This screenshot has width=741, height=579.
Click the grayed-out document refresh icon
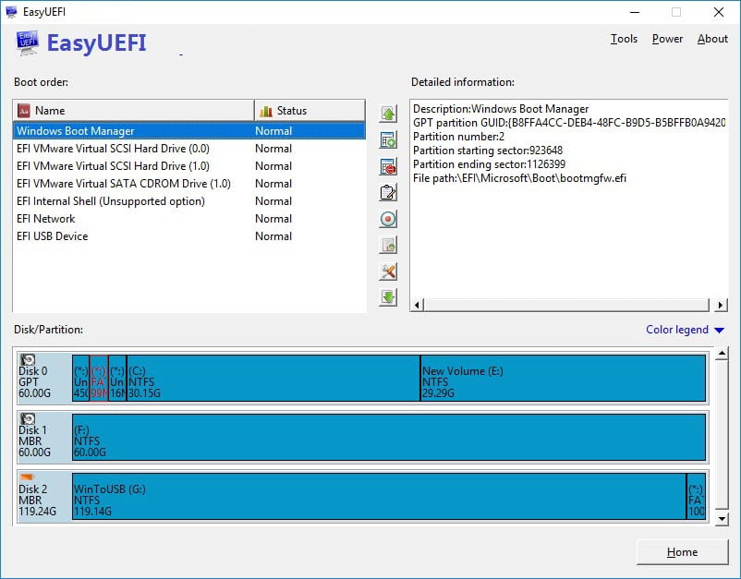coord(388,245)
